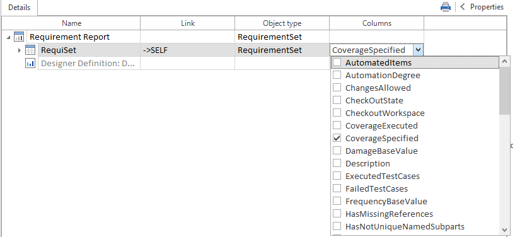The height and width of the screenshot is (237, 515).
Task: Click the printer icon
Action: tap(446, 7)
